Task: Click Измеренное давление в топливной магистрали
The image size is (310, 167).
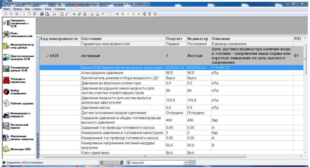Action: [172, 133]
